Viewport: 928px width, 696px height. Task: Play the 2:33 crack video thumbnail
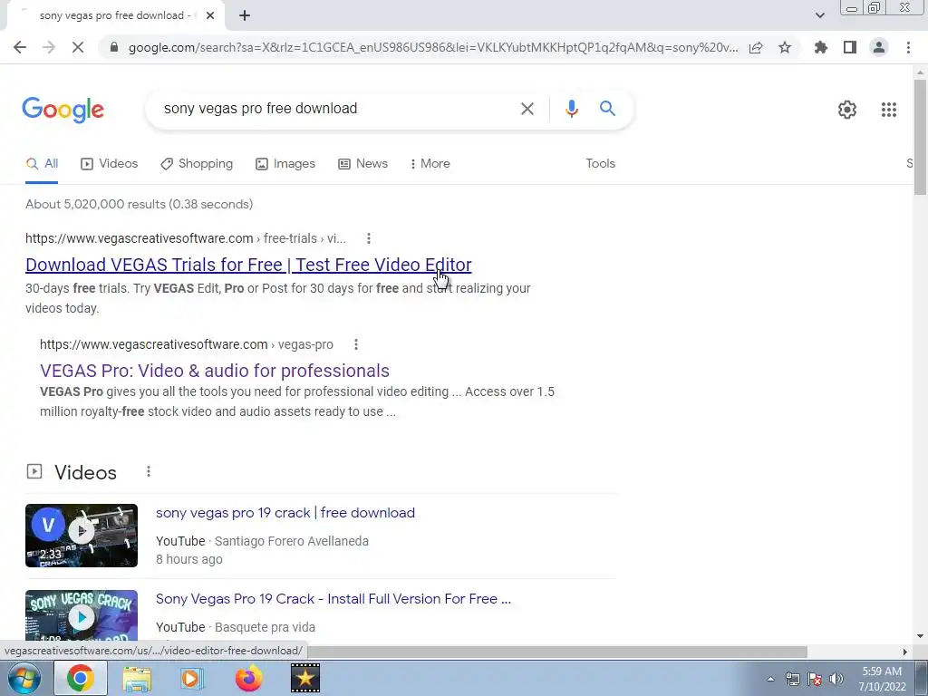82,536
